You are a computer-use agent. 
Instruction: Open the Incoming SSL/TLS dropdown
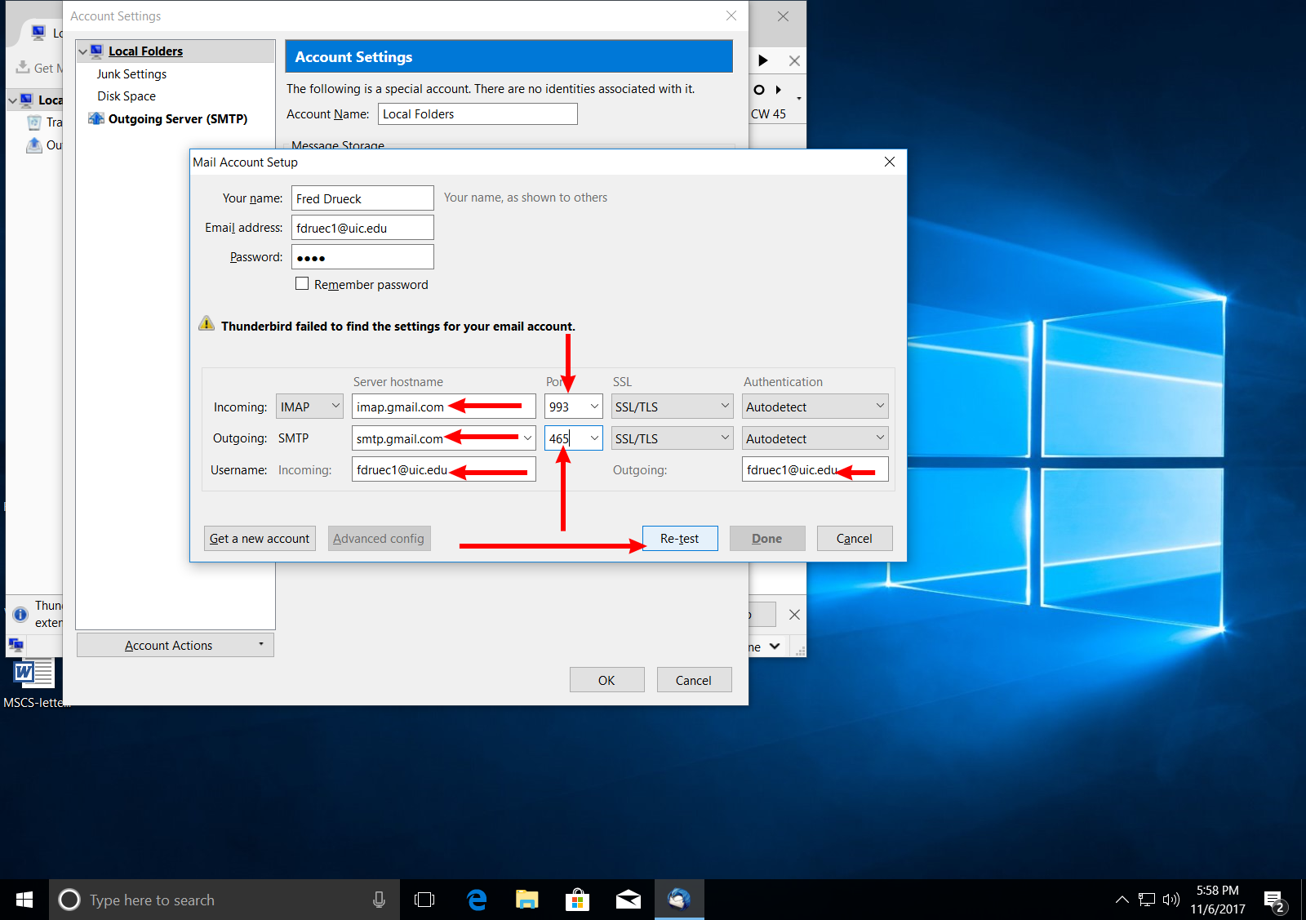point(672,407)
